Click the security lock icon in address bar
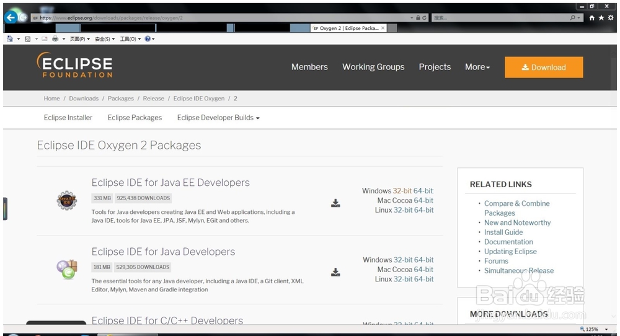 click(x=418, y=18)
